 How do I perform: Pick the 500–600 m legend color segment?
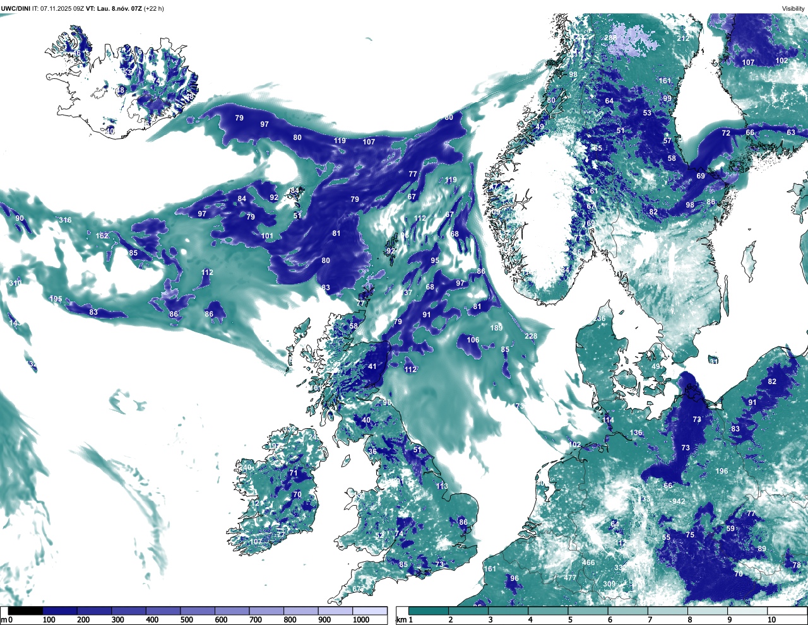click(198, 610)
